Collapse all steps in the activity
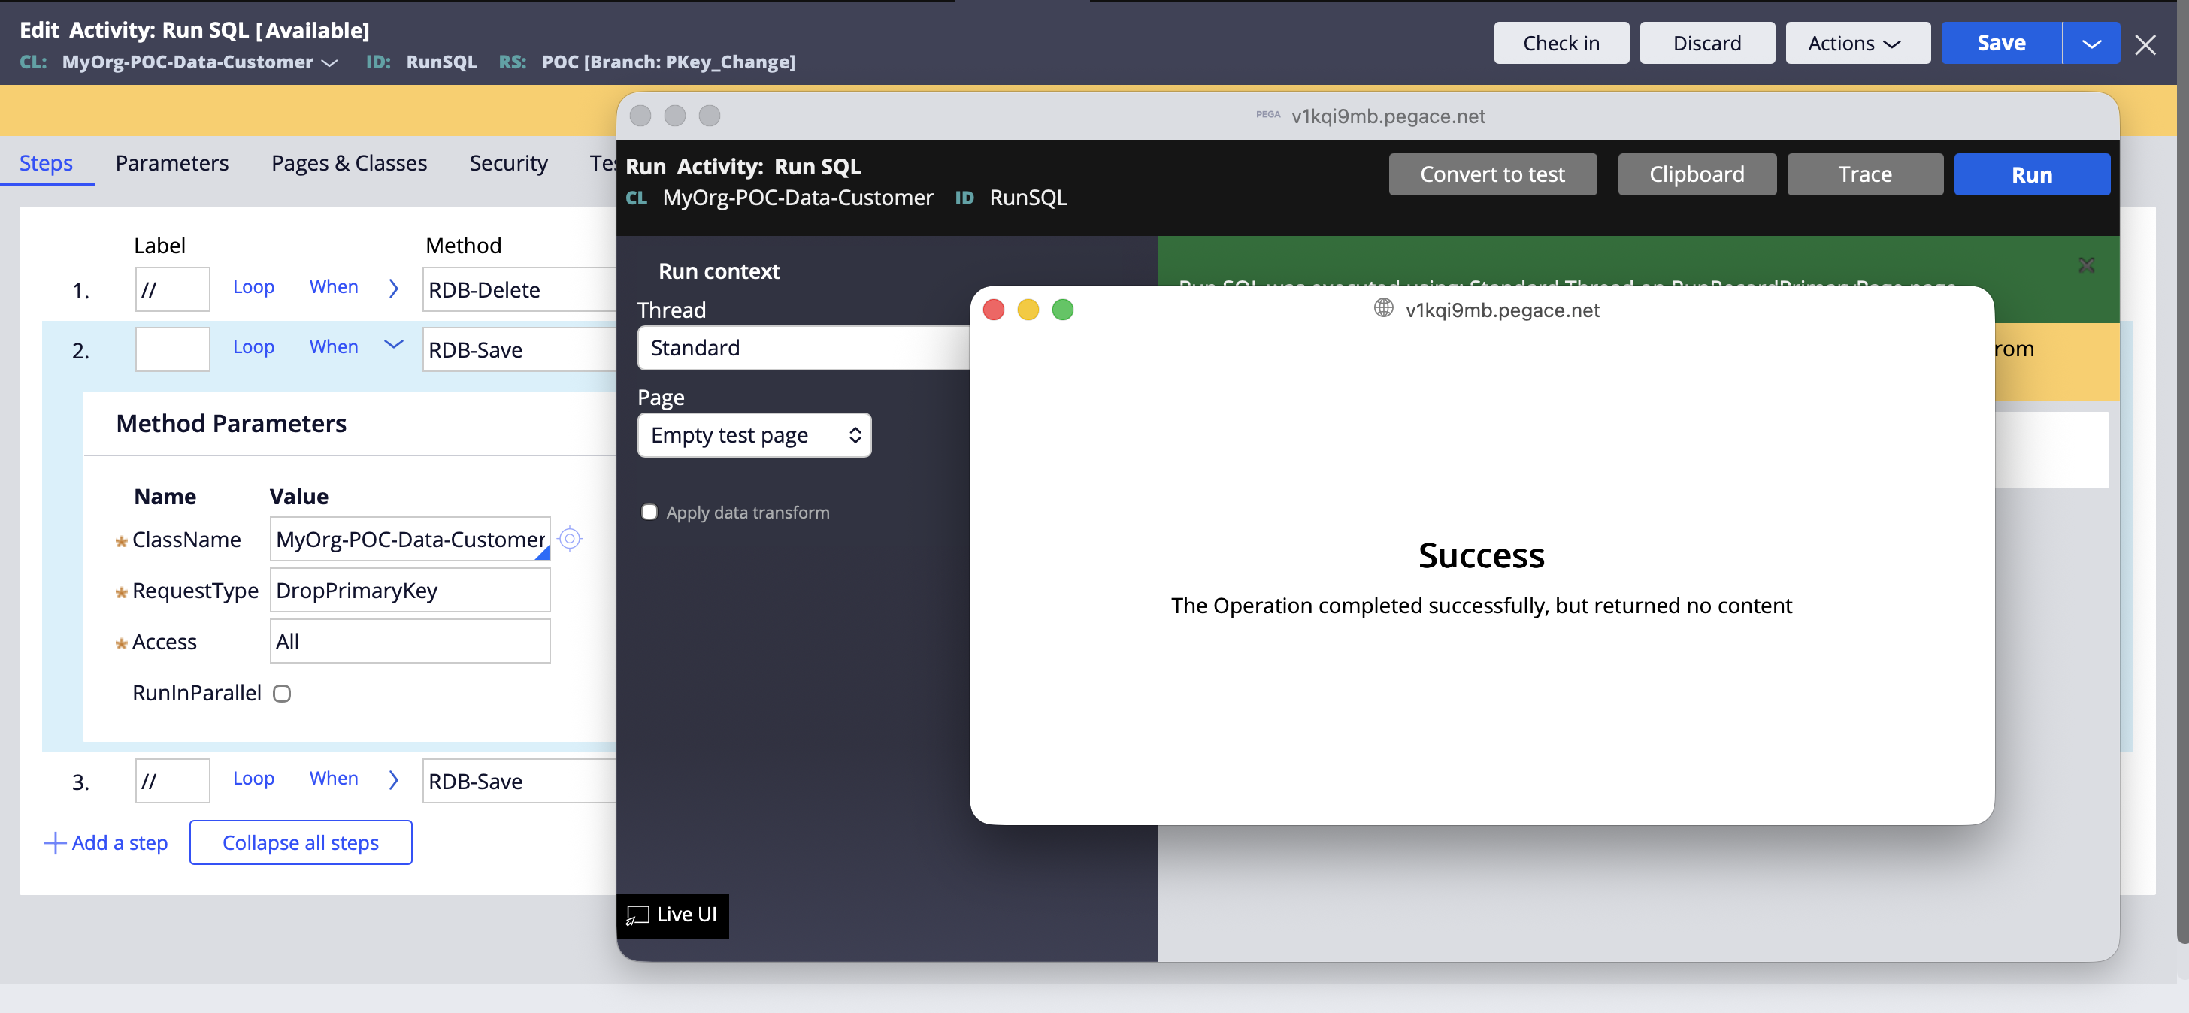2189x1013 pixels. point(300,842)
